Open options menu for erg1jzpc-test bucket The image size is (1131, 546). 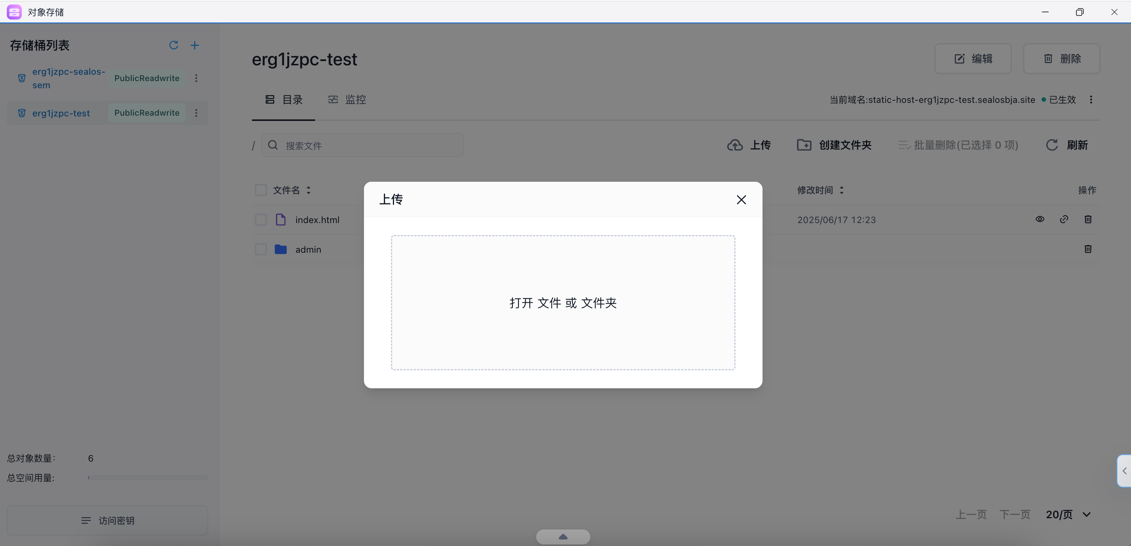click(196, 113)
